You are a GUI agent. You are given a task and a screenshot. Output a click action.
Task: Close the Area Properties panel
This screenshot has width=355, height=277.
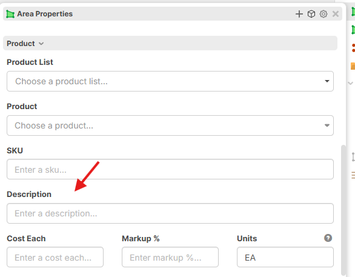(336, 14)
